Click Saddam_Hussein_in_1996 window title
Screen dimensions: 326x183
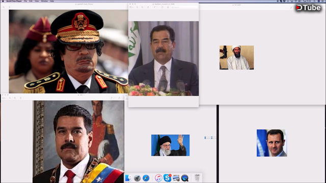pyautogui.click(x=164, y=4)
